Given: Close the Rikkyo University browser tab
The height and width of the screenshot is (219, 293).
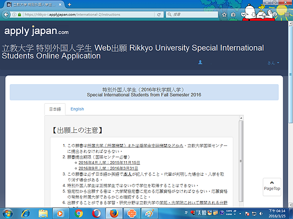Looking at the screenshot, I should click(x=60, y=4).
